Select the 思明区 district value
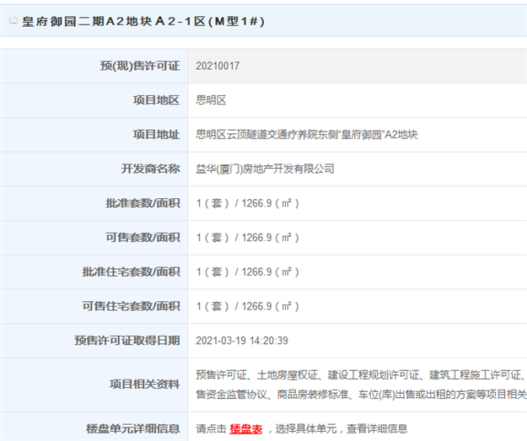Image resolution: width=527 pixels, height=441 pixels. coord(211,100)
